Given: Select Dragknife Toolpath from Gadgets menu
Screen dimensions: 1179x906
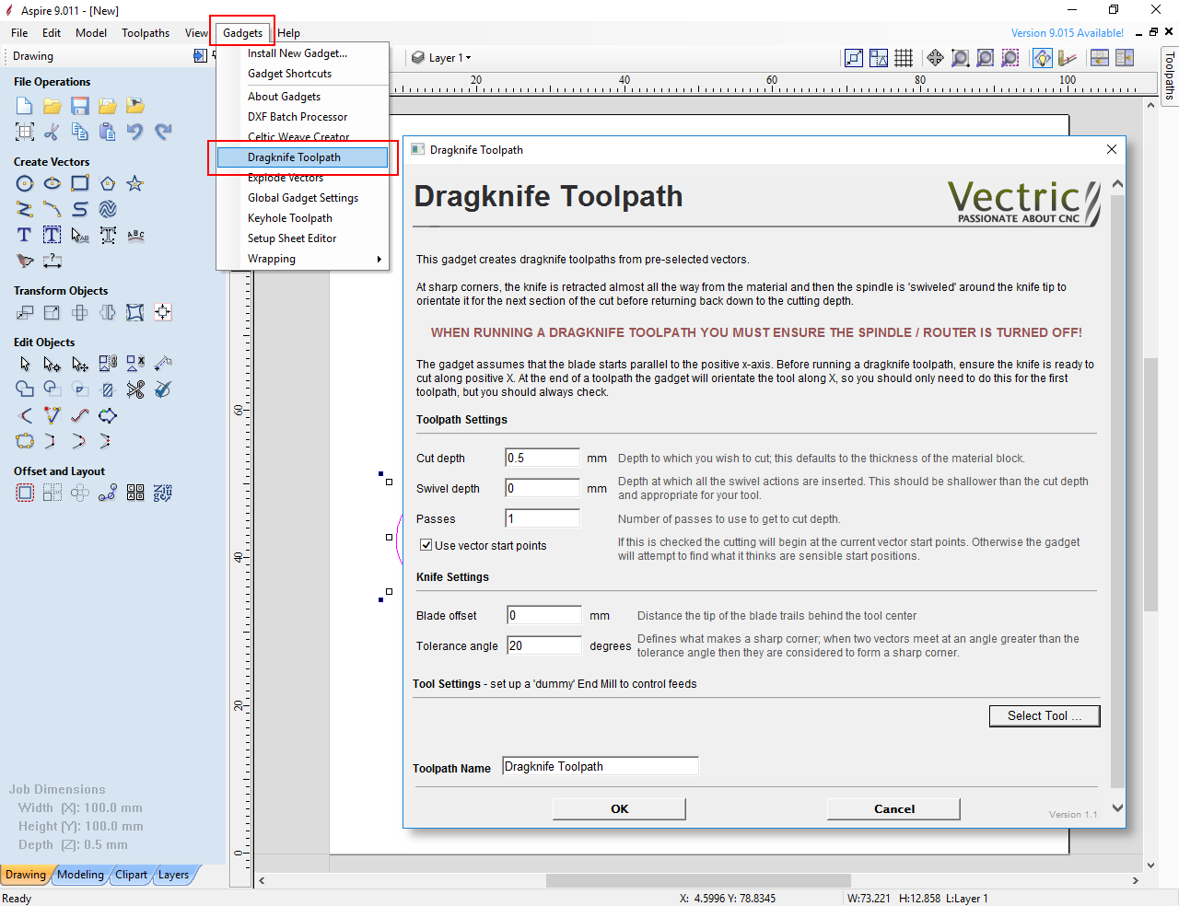Looking at the screenshot, I should (x=302, y=157).
